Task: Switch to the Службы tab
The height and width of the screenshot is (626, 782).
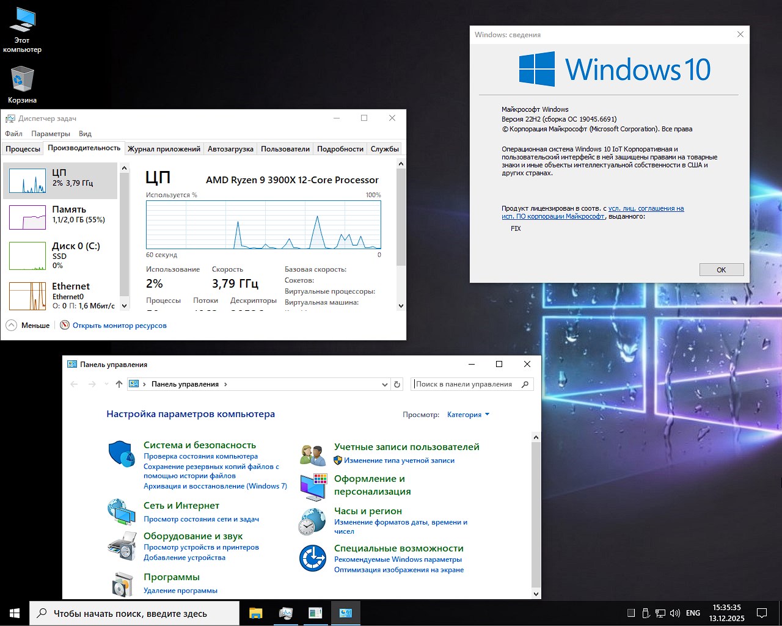Action: pyautogui.click(x=384, y=148)
